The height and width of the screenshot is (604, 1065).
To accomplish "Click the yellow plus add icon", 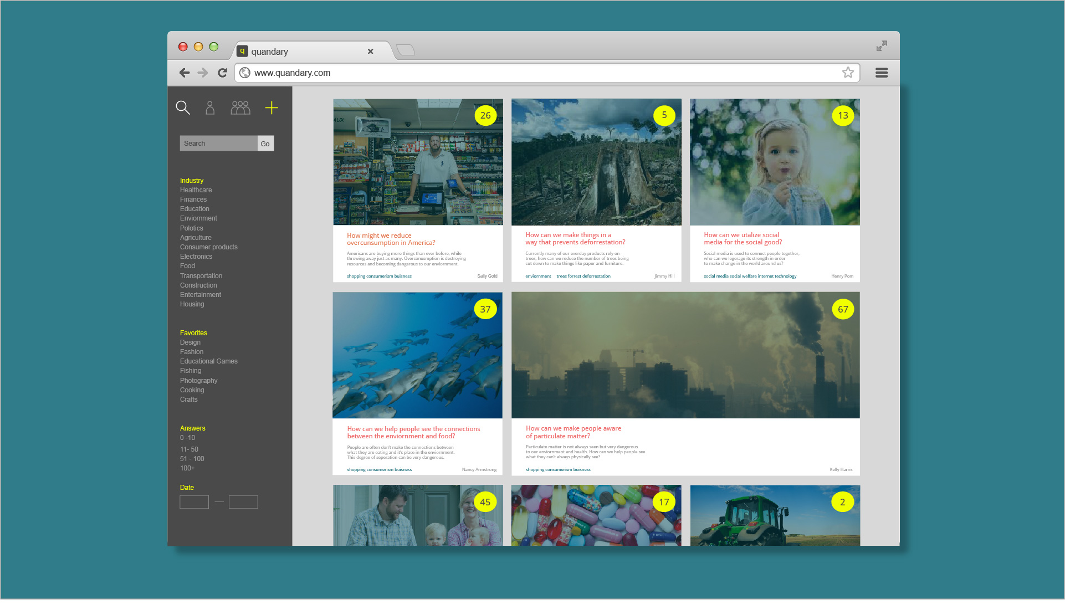I will (272, 108).
